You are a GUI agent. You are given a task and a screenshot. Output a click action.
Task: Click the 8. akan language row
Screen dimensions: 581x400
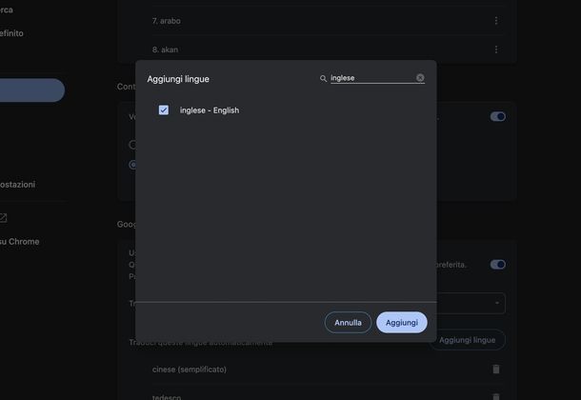tap(328, 50)
